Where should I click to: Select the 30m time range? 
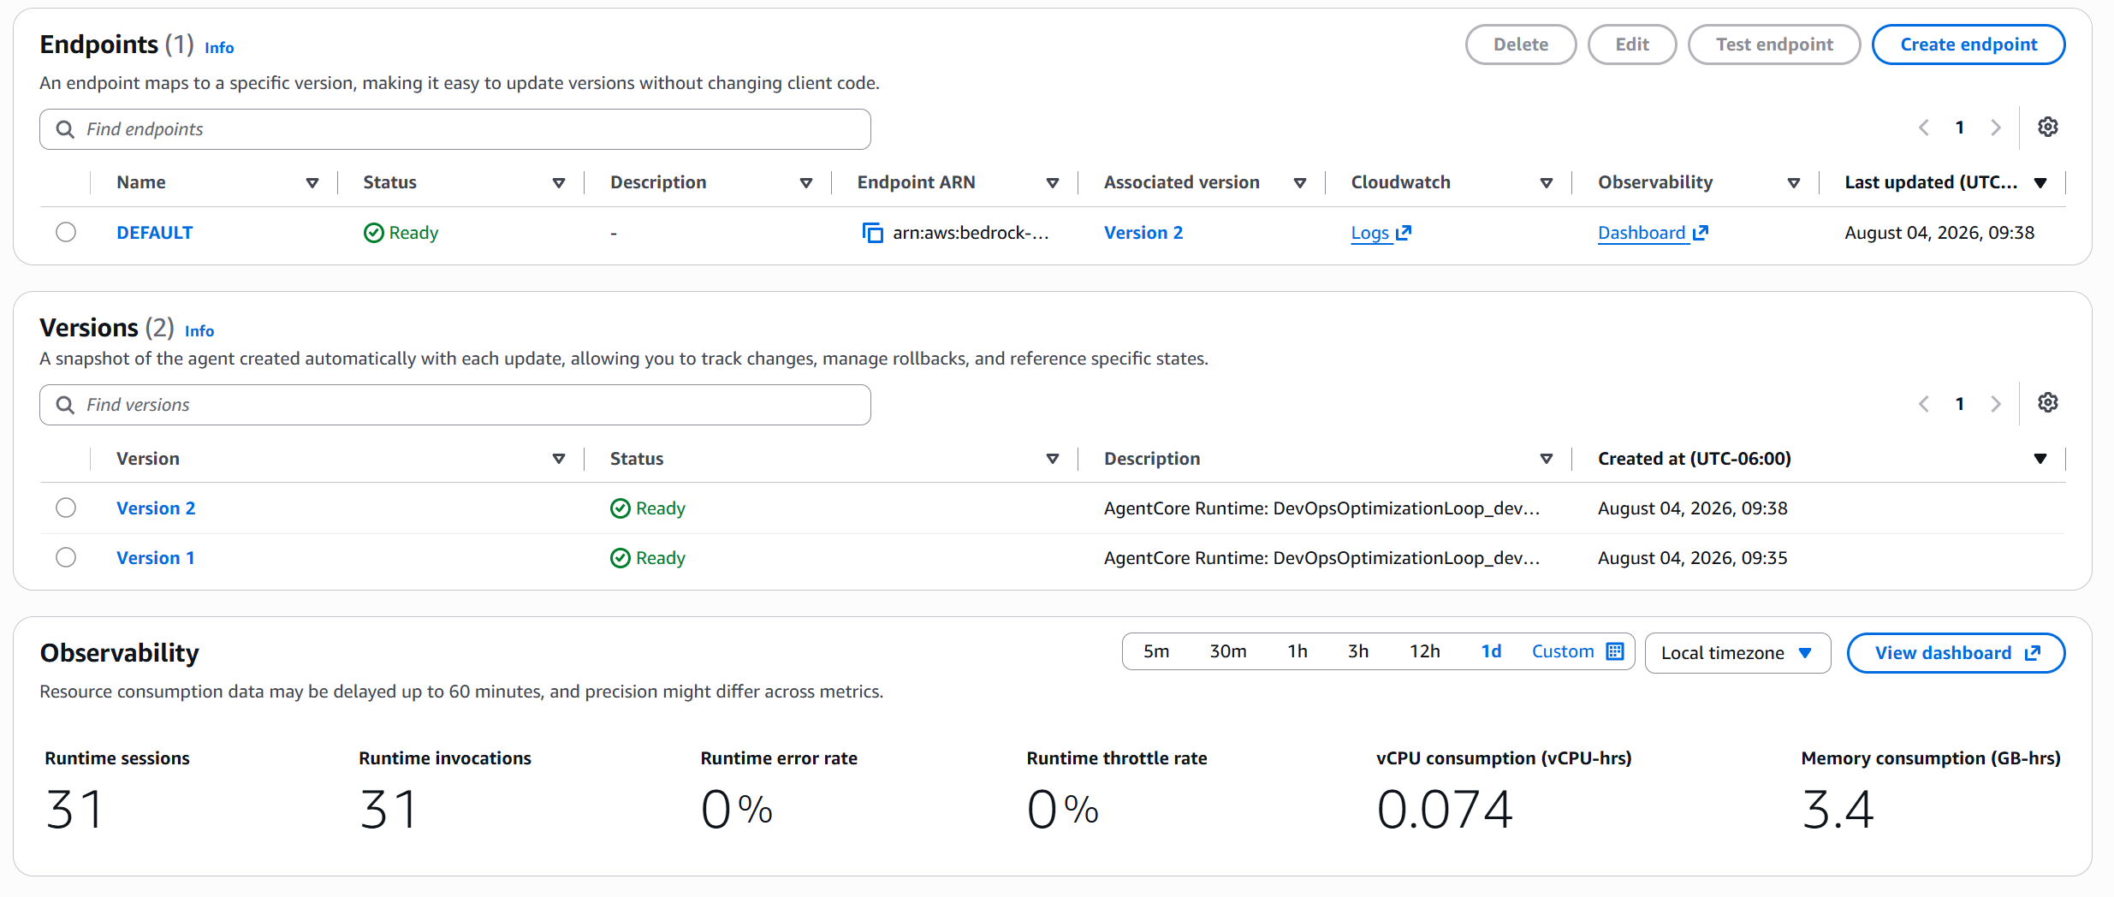(x=1227, y=651)
